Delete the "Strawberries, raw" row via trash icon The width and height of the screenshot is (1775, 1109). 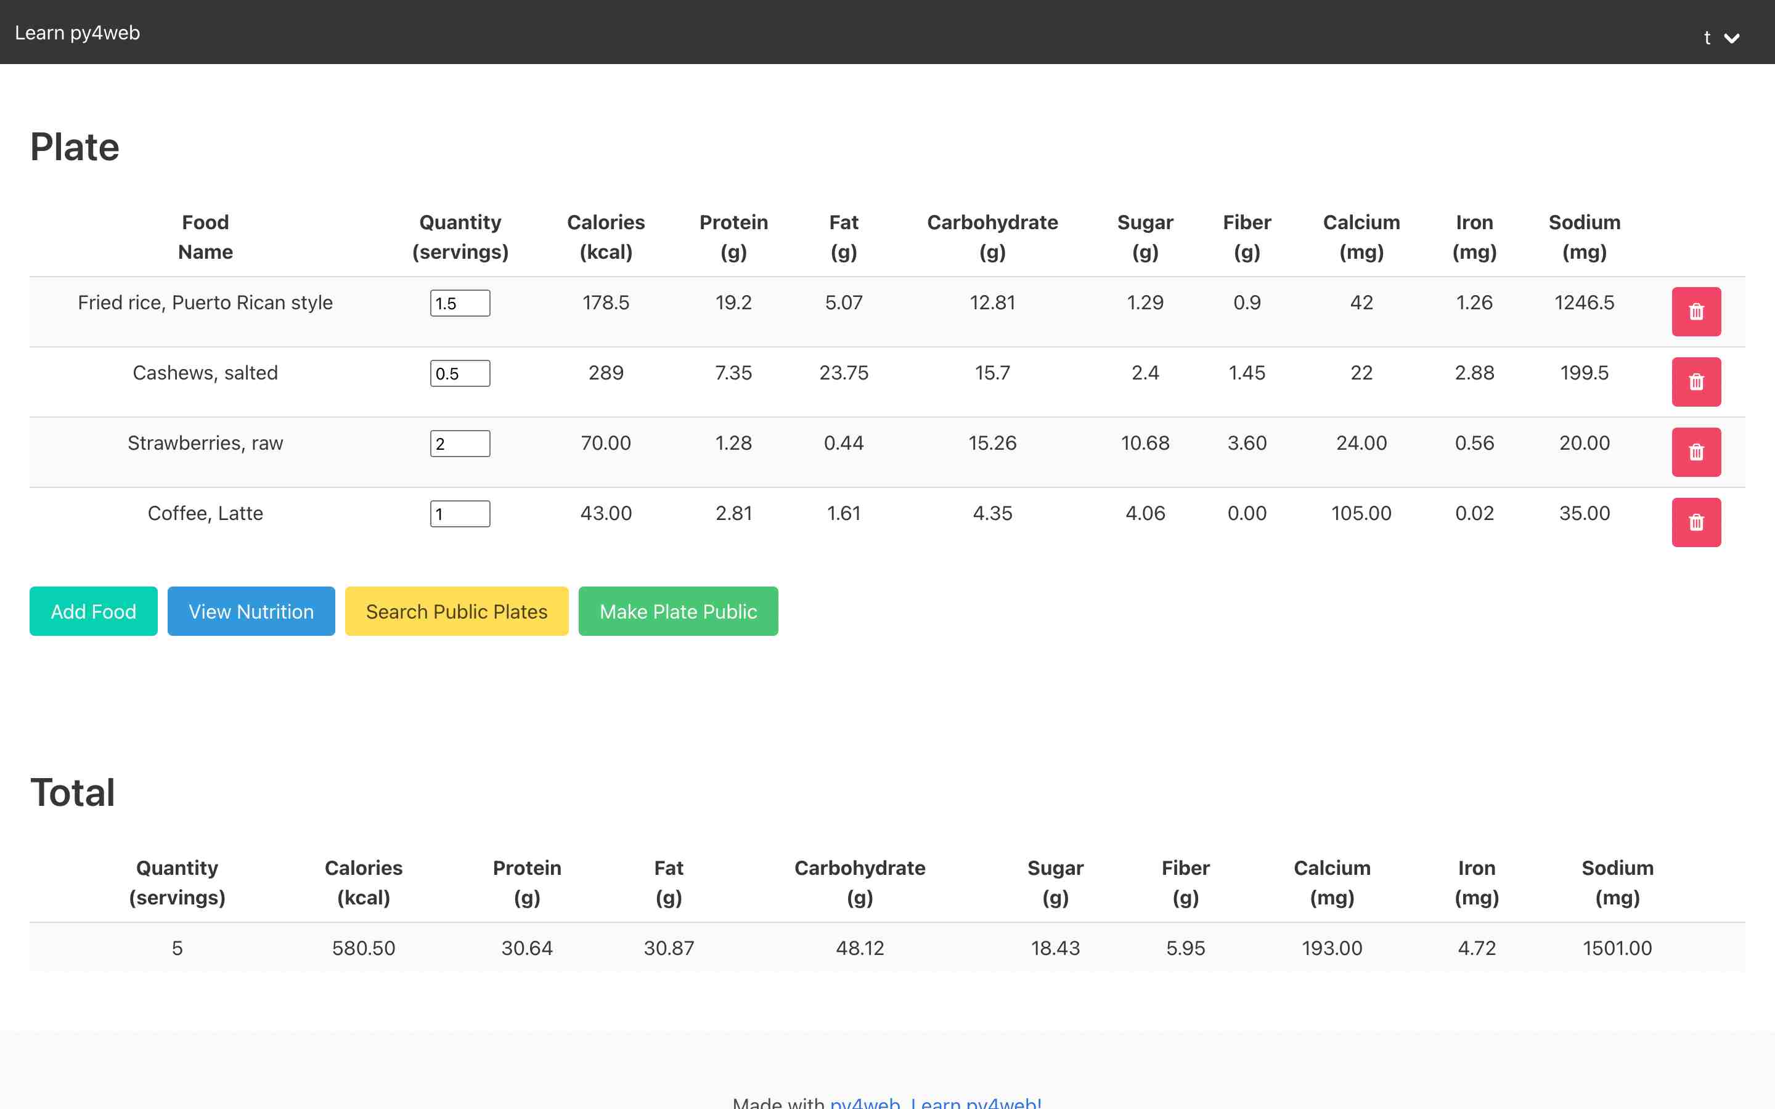tap(1695, 452)
